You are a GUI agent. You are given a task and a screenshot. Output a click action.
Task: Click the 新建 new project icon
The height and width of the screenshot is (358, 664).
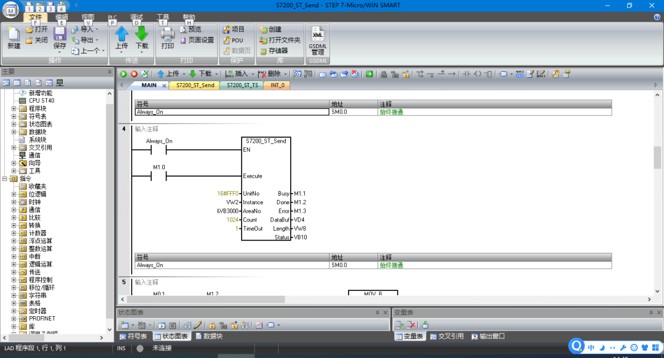pyautogui.click(x=14, y=34)
